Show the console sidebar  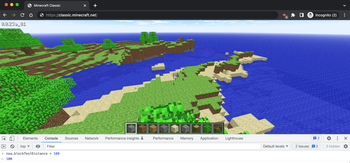pos(3,147)
